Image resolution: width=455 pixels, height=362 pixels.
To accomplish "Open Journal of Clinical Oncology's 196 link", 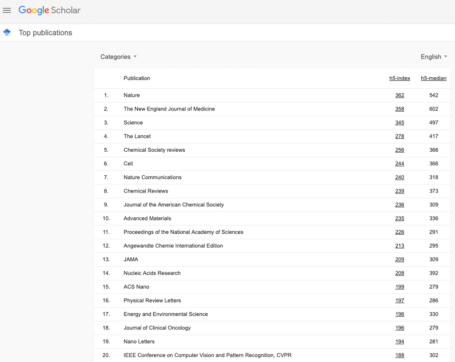I will point(399,328).
